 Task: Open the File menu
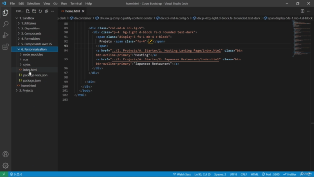(12, 3)
